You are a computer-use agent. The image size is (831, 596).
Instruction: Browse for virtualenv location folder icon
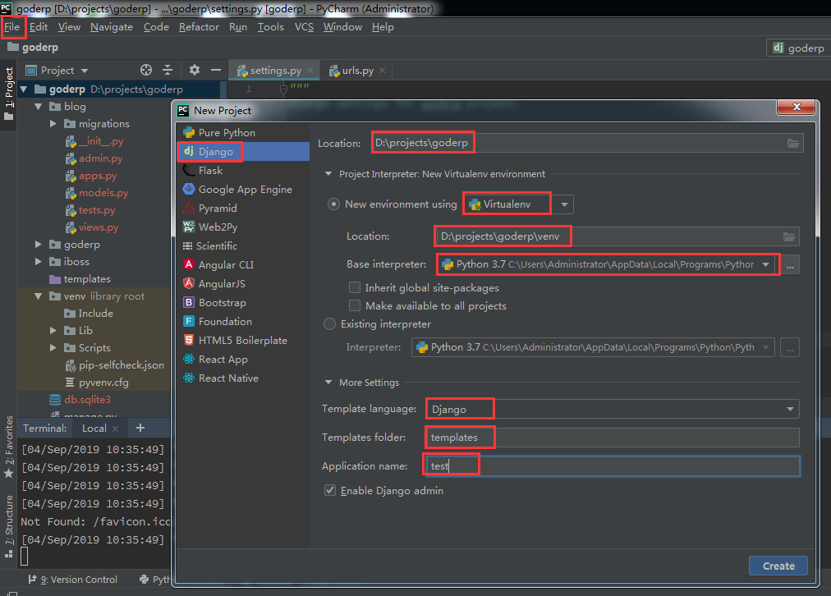coord(789,236)
